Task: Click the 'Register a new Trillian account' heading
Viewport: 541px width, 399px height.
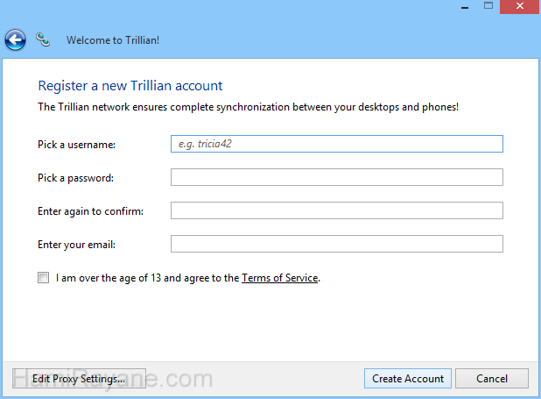Action: tap(130, 86)
